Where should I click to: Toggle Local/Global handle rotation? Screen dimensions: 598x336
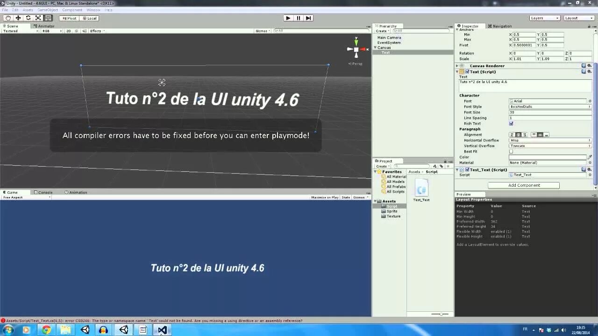click(89, 18)
